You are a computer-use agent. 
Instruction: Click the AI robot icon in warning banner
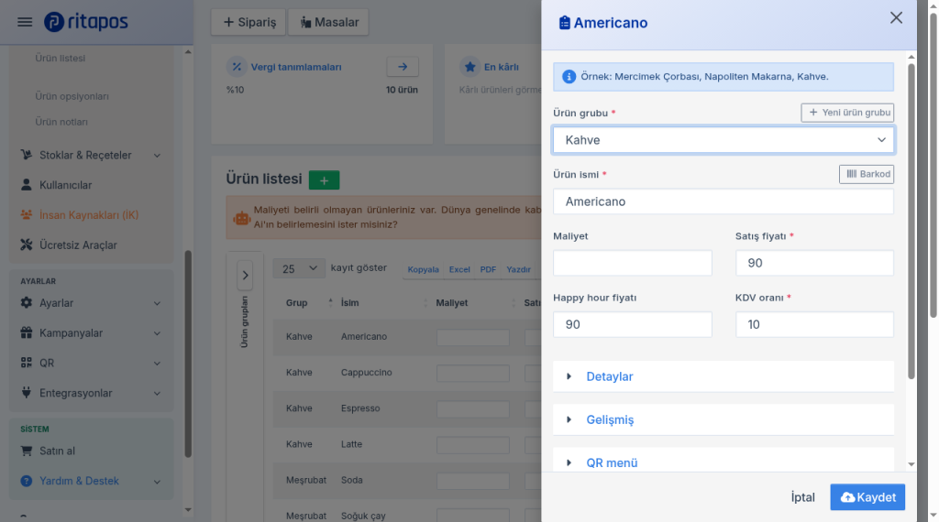(x=242, y=218)
